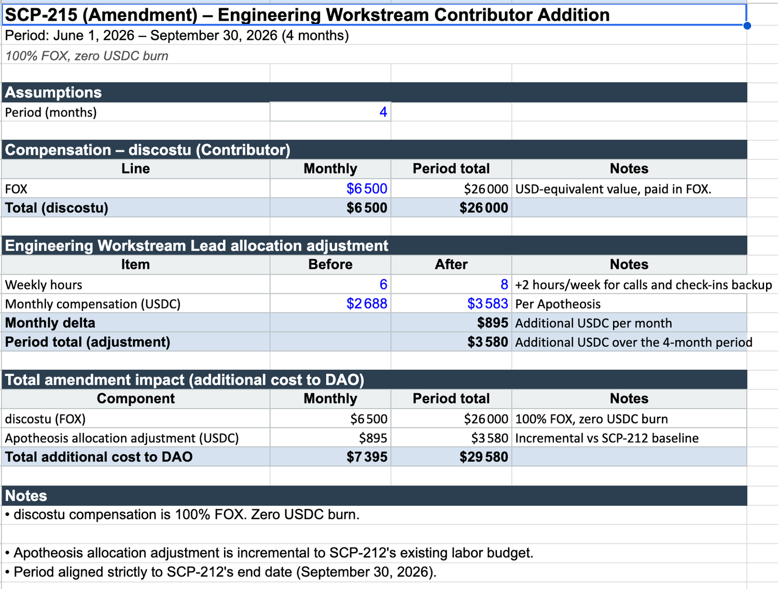Viewport: 778px width, 589px height.
Task: Select the Period months value 4
Action: pos(330,112)
